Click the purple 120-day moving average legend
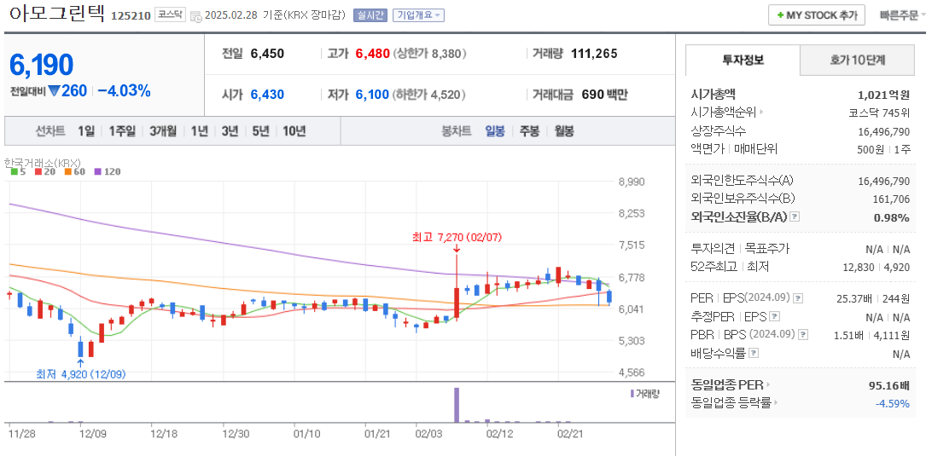 pyautogui.click(x=107, y=171)
